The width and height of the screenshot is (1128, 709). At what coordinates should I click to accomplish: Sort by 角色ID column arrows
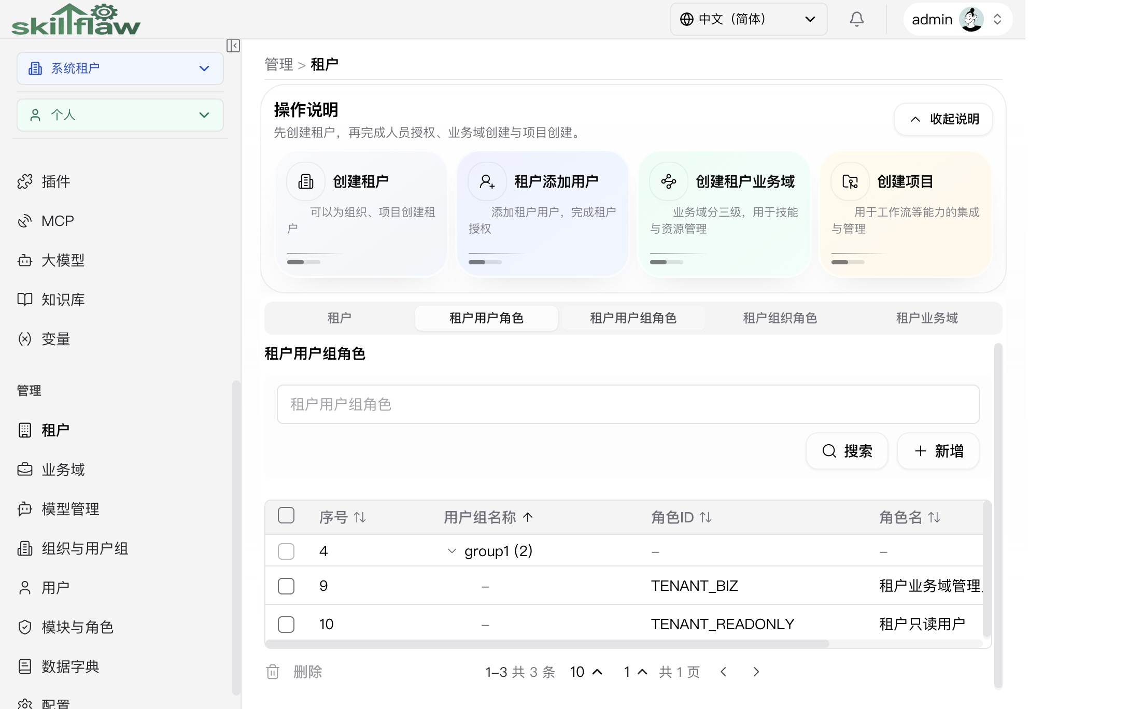click(x=706, y=517)
